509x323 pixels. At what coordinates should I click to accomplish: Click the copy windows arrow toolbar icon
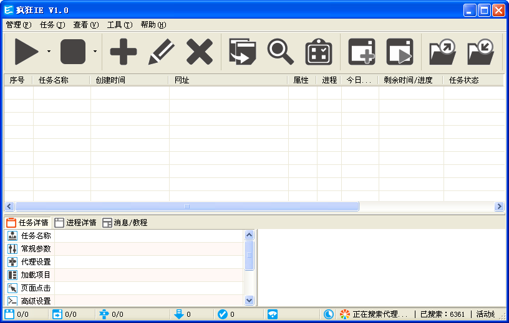[243, 52]
